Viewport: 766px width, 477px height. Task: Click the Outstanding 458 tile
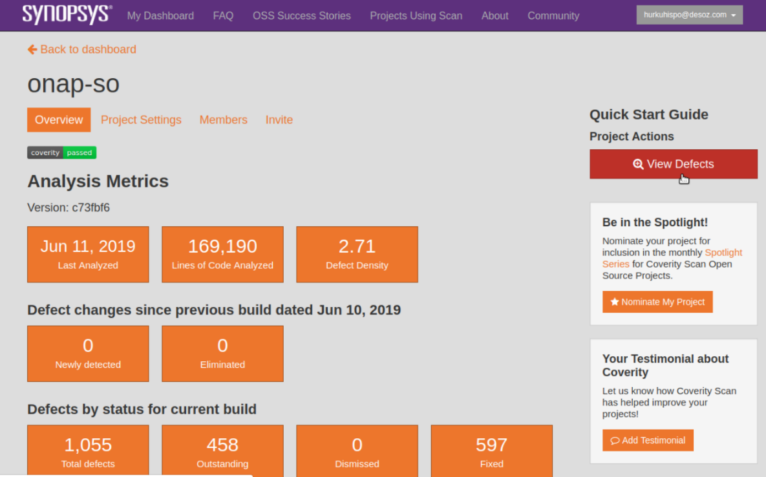pos(222,450)
